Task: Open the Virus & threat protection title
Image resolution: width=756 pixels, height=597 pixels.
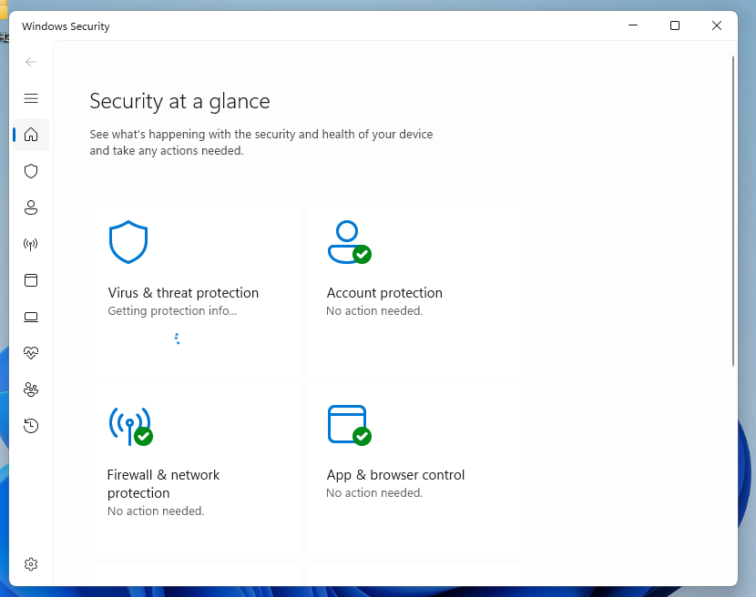Action: (183, 293)
